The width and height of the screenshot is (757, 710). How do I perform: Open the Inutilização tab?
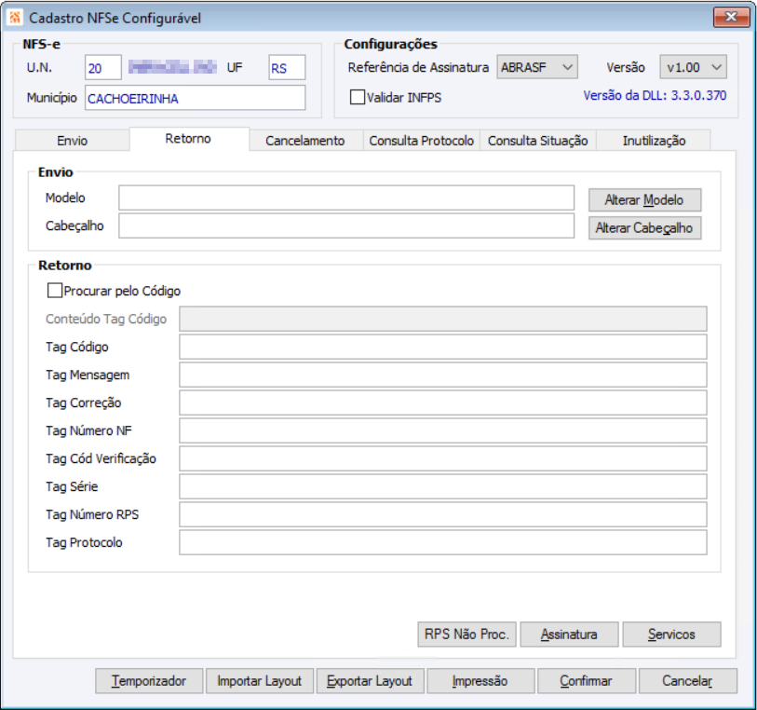click(x=655, y=141)
